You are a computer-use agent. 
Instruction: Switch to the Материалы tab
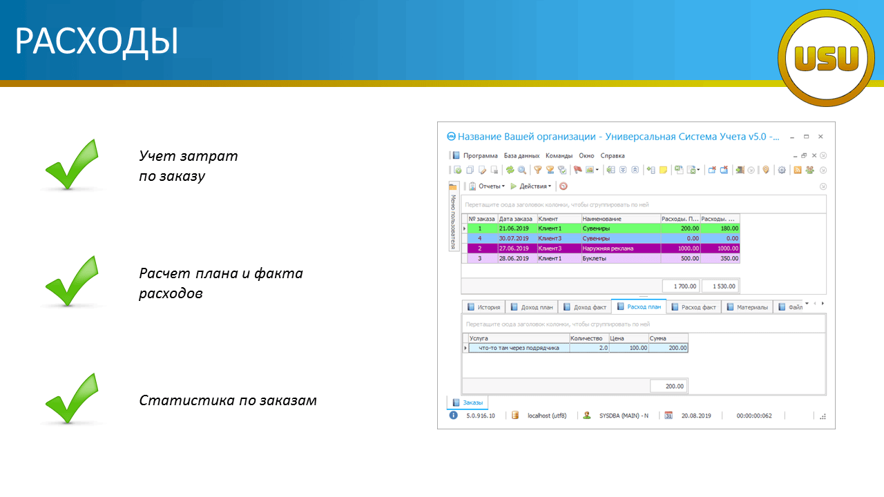(x=746, y=307)
